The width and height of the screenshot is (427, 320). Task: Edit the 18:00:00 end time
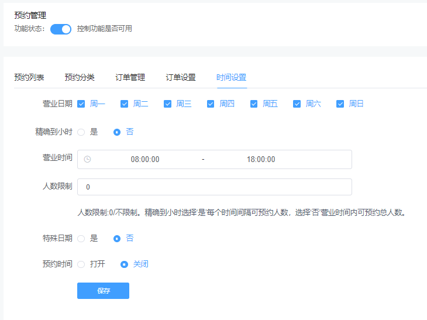click(x=261, y=159)
